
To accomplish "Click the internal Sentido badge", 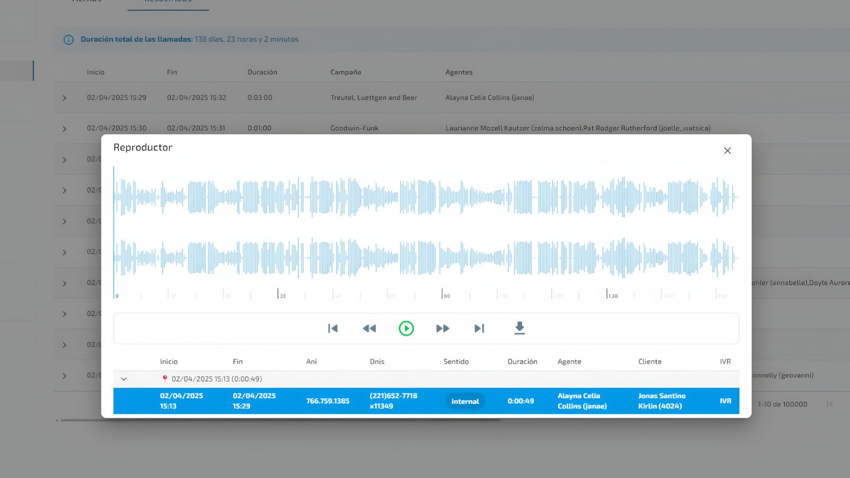I will coord(465,402).
